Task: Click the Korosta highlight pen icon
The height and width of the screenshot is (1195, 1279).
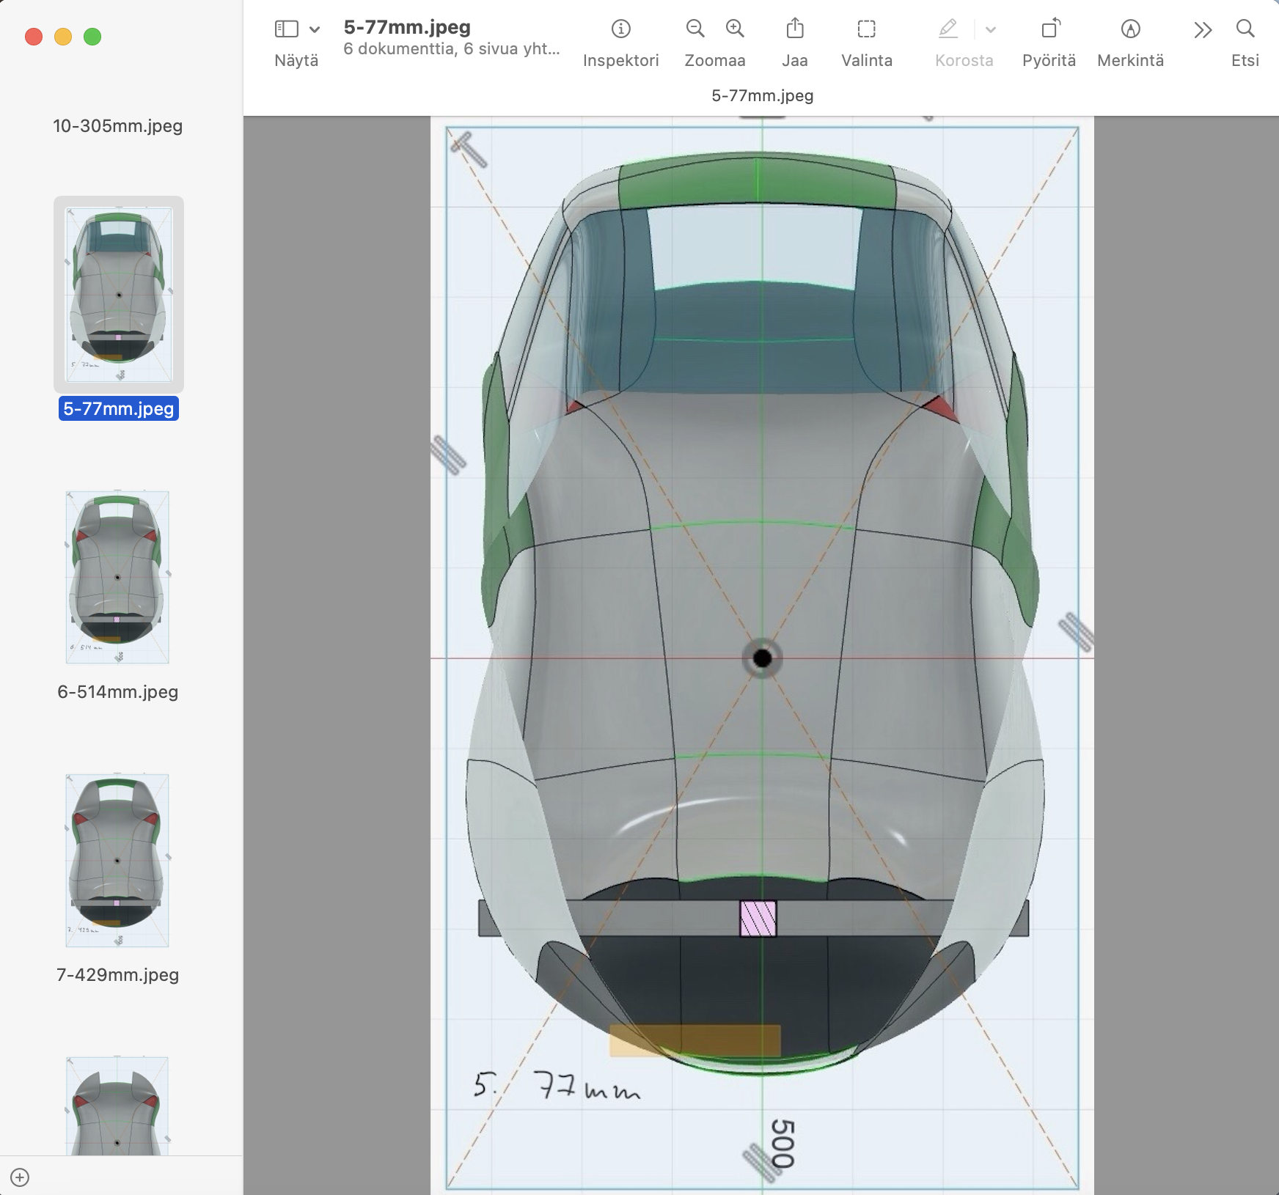Action: coord(948,29)
